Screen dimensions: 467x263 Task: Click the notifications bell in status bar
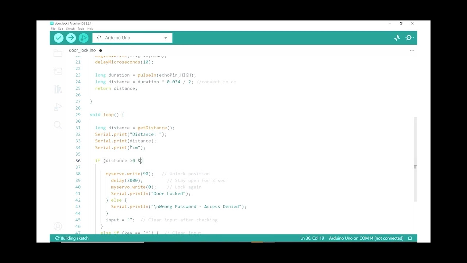(x=410, y=238)
